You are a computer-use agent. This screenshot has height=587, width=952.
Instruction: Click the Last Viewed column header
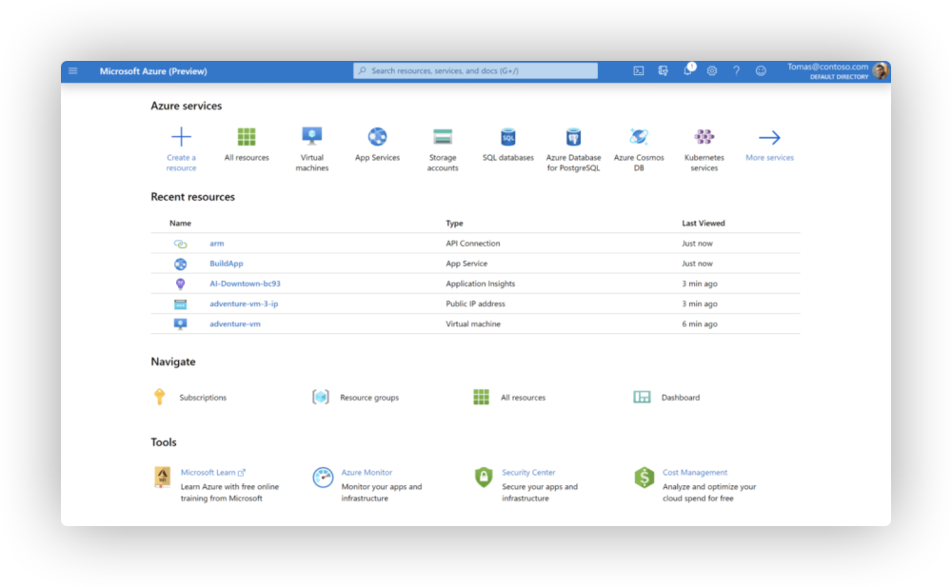coord(704,224)
